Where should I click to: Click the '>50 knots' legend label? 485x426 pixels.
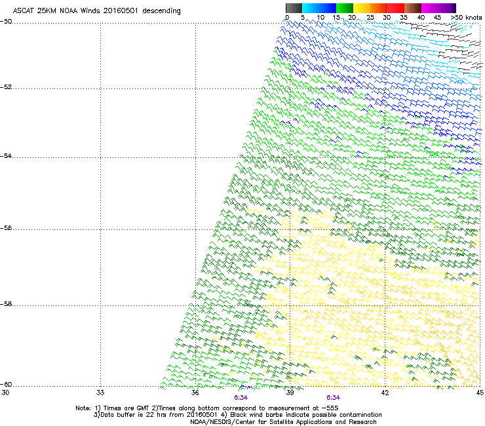466,18
